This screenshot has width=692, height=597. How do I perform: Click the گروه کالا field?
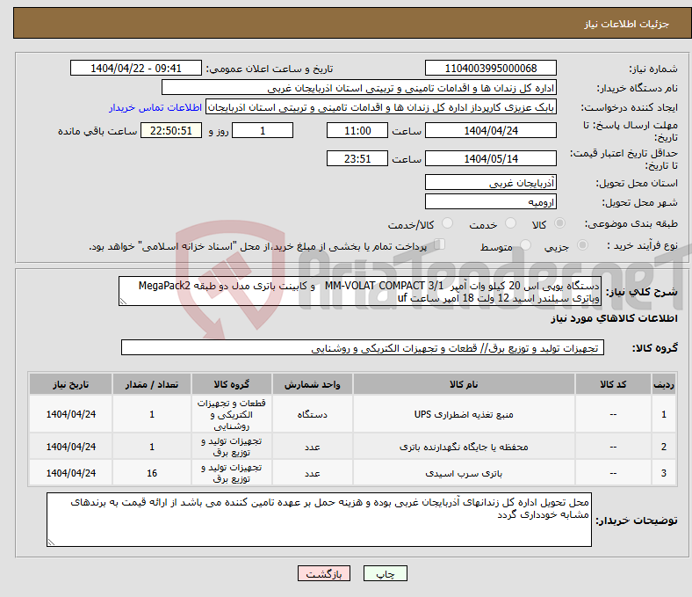point(363,348)
